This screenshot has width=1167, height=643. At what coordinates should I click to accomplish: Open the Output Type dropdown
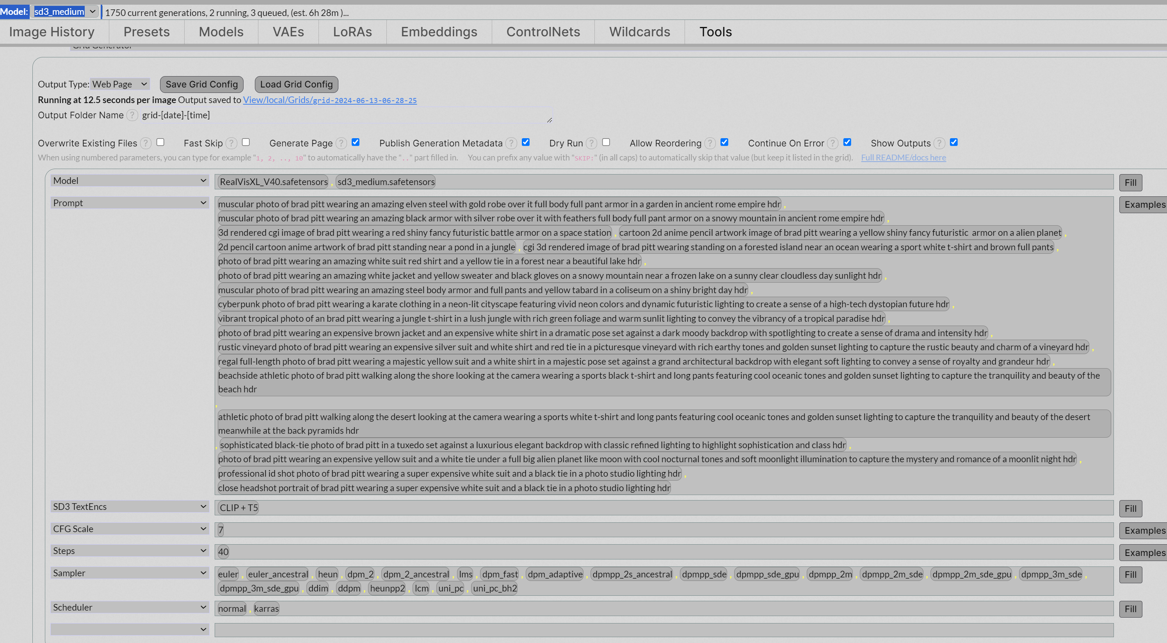120,84
